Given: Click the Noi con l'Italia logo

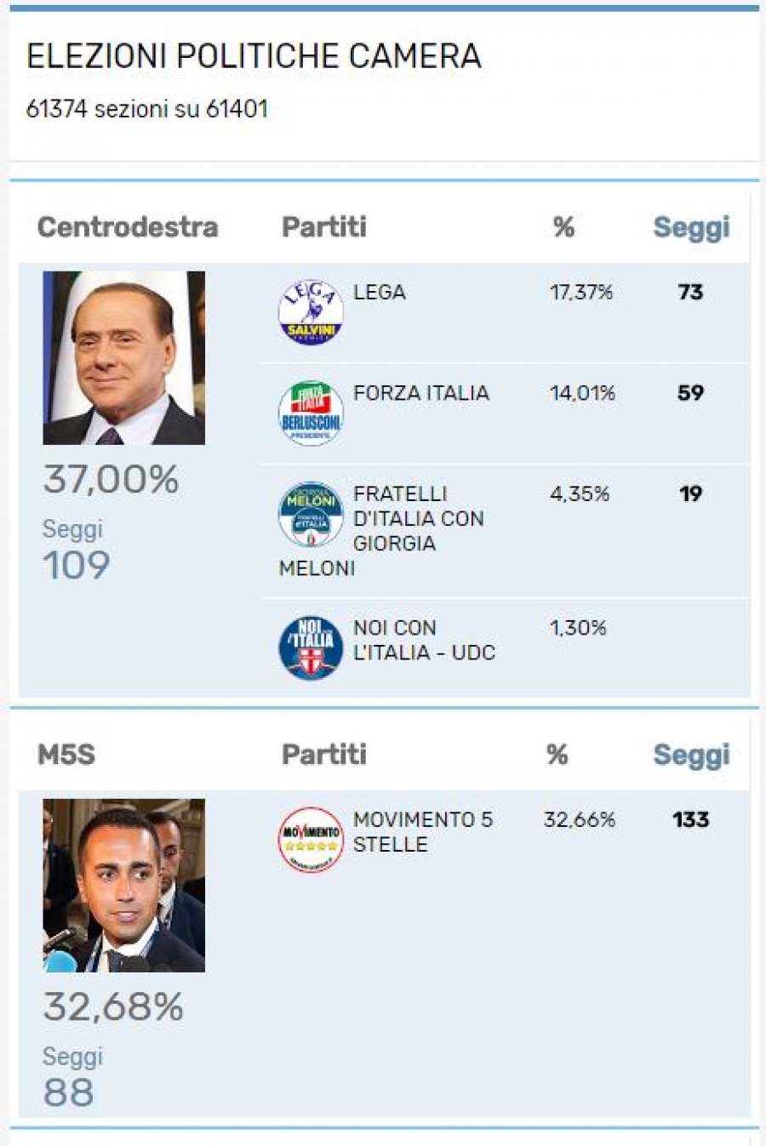Looking at the screenshot, I should click(311, 648).
